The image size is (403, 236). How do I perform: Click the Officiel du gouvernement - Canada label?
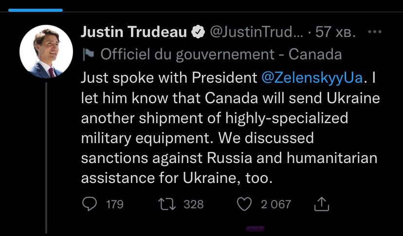221,54
